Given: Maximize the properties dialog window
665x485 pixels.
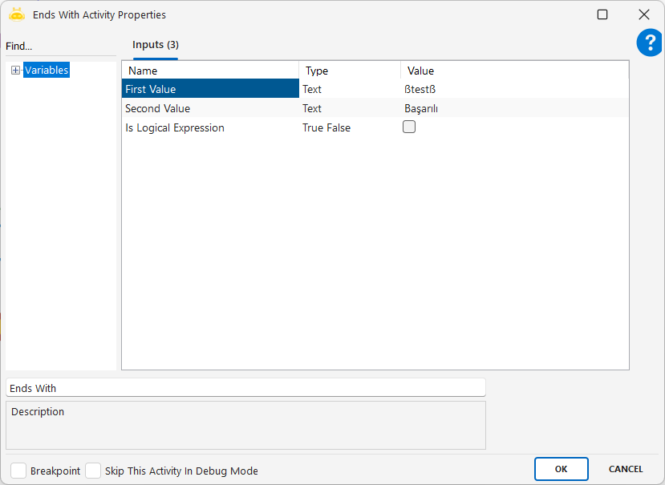Looking at the screenshot, I should coord(602,14).
